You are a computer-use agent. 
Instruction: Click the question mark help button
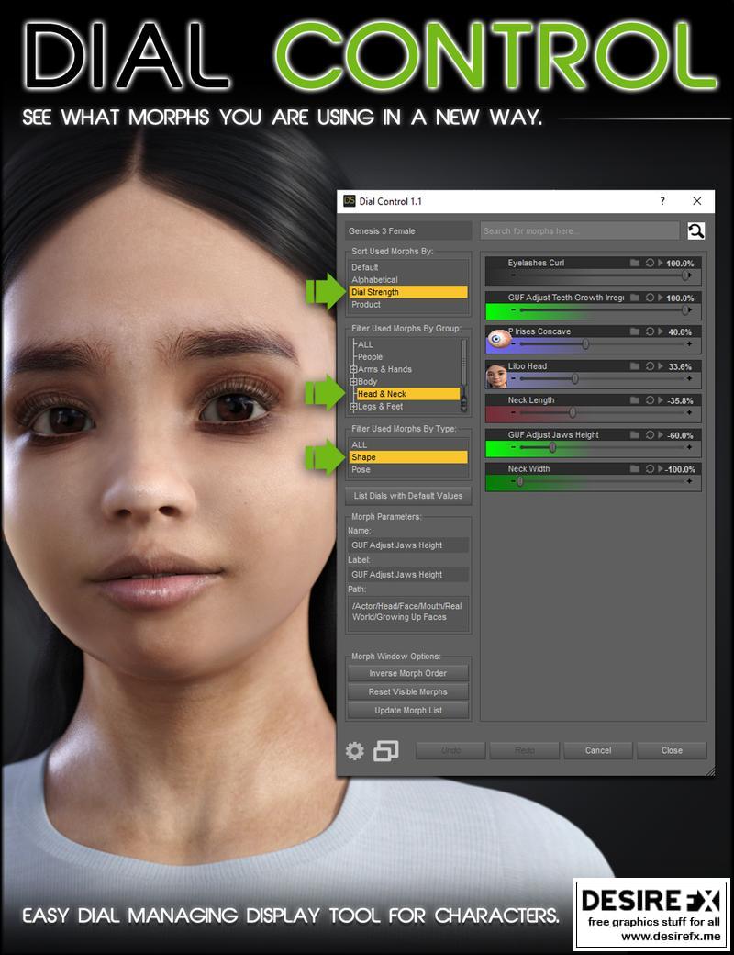(x=662, y=201)
